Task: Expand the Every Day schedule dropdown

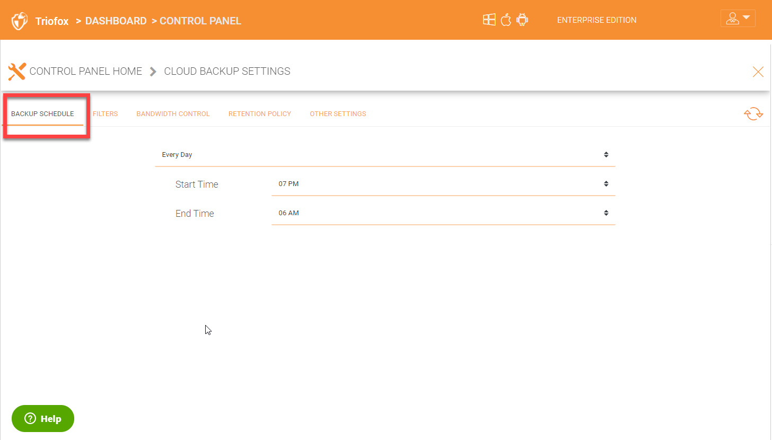Action: click(385, 155)
